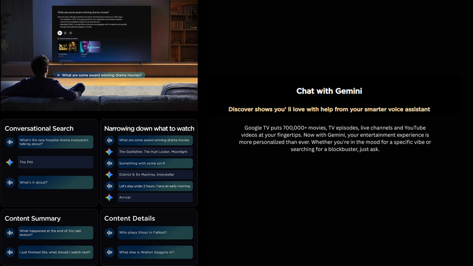The width and height of the screenshot is (473, 266).
Task: Click the sparkle icon in the voice query pill
Action: (x=59, y=75)
